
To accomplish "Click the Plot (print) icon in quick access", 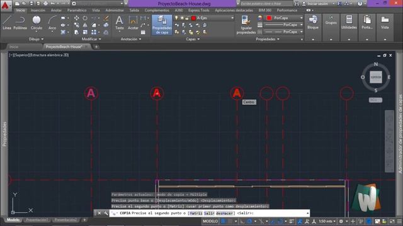I will [x=45, y=4].
